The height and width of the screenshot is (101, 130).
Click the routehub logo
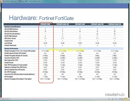[x=115, y=95]
